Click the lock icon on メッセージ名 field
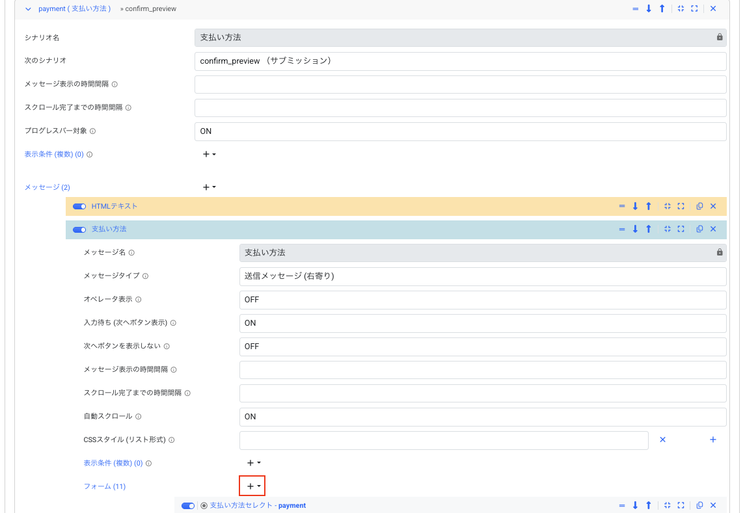This screenshot has height=513, width=745. (720, 252)
